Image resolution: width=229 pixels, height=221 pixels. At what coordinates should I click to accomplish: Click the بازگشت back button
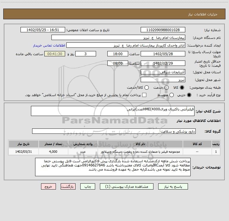point(68,187)
